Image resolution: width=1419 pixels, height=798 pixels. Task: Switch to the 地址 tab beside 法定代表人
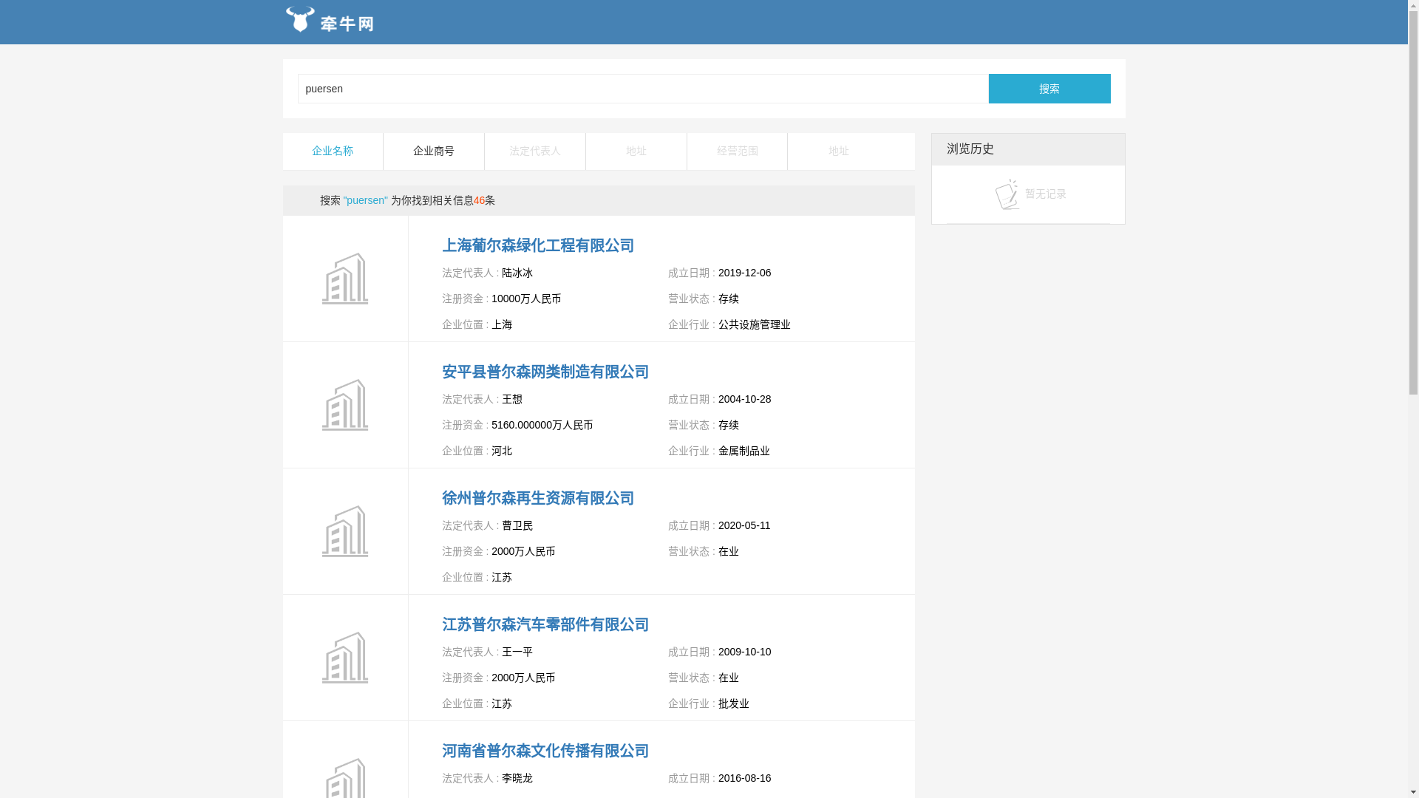coord(636,151)
